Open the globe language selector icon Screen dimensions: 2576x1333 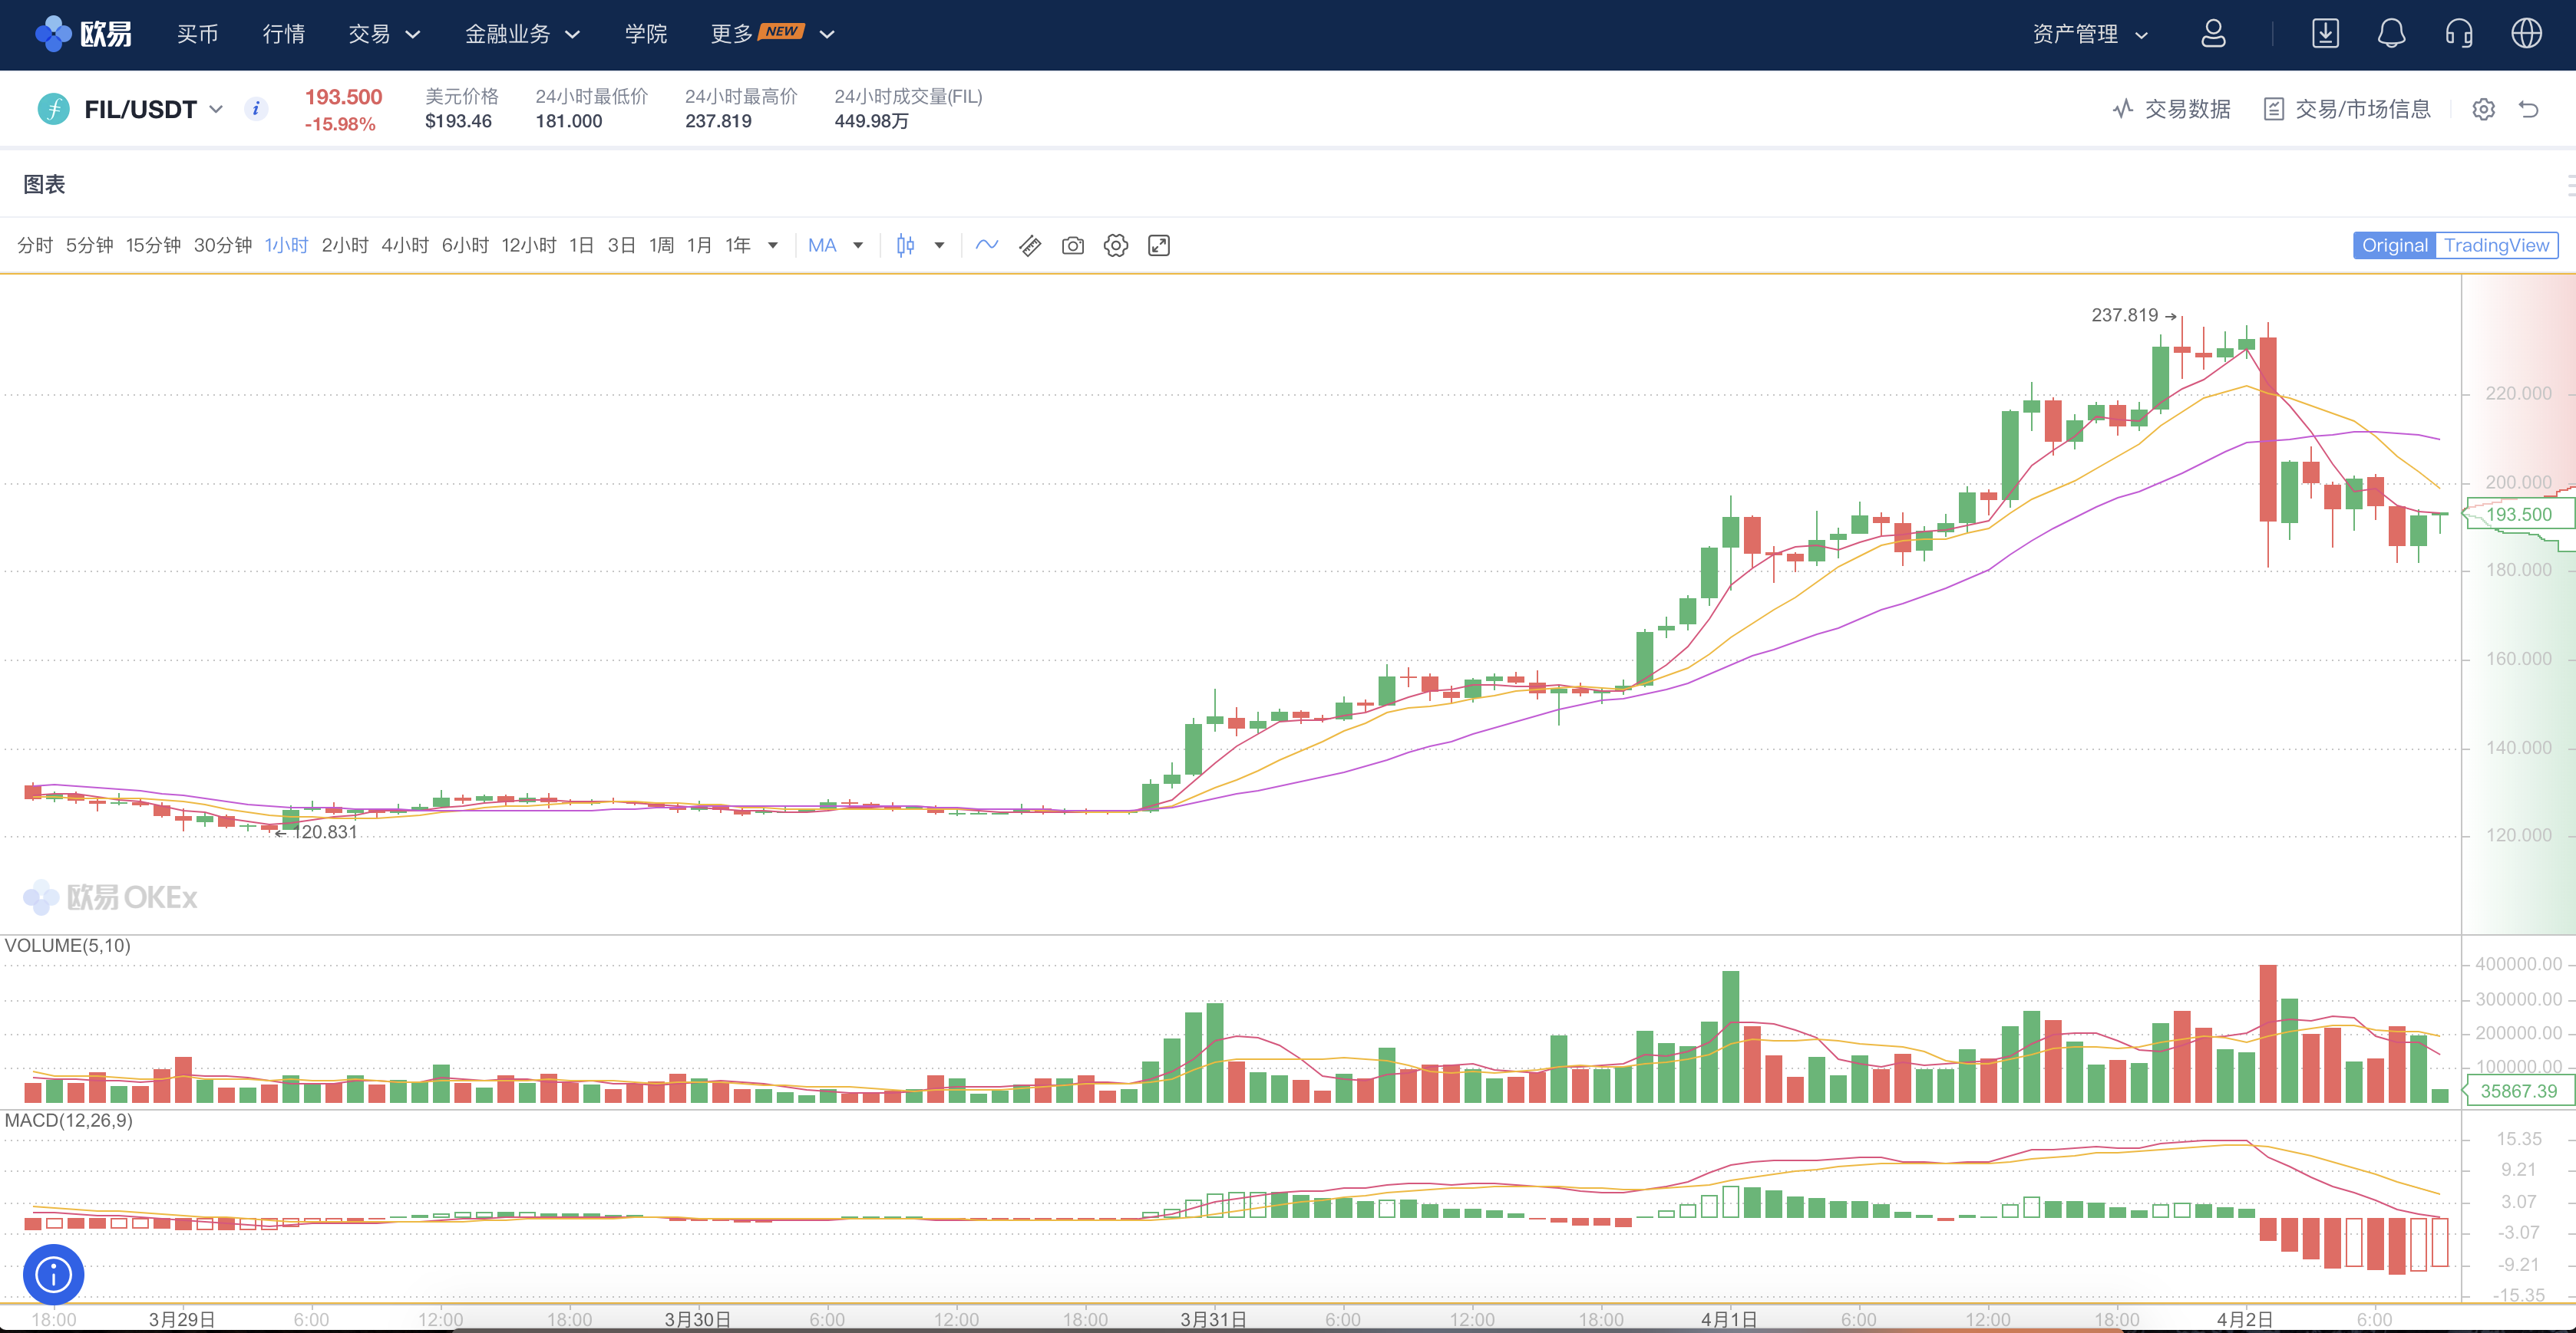(x=2526, y=34)
